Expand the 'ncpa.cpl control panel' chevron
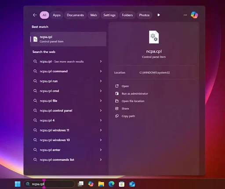The width and height of the screenshot is (225, 189). click(x=101, y=111)
